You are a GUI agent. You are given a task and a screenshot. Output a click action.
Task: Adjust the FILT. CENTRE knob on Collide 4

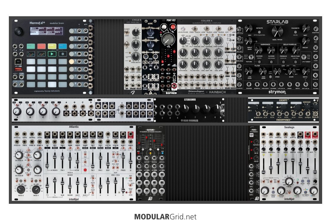click(x=195, y=40)
